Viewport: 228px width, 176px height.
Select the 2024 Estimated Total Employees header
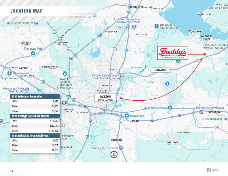tap(35, 136)
